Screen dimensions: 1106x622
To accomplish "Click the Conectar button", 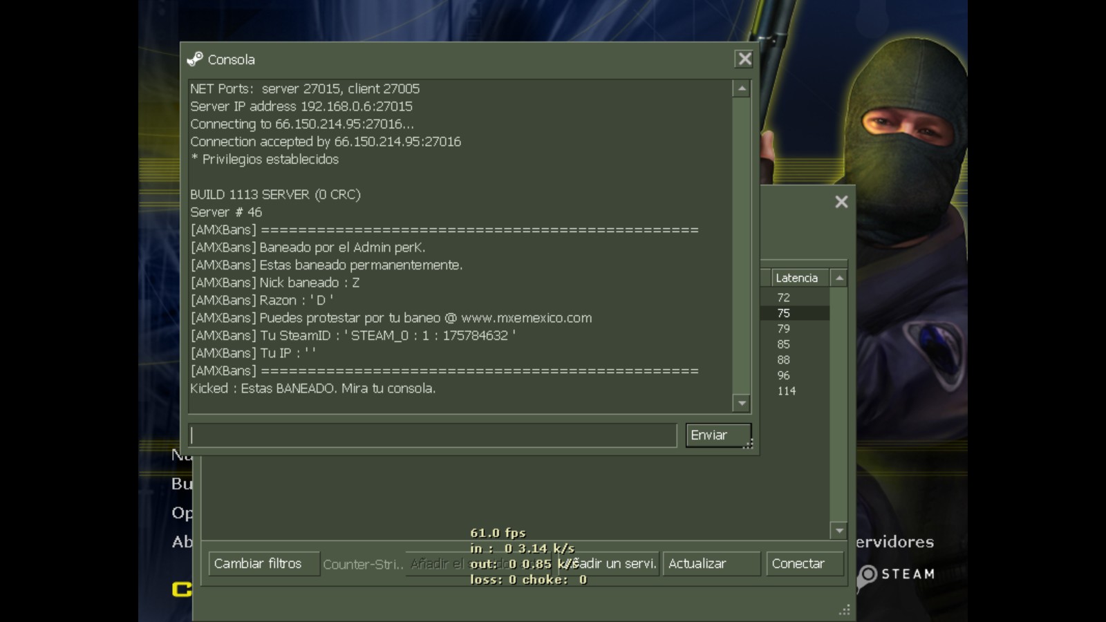I will (805, 564).
